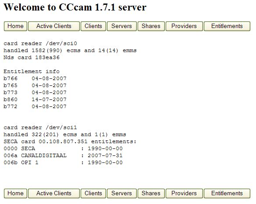The image size is (256, 204).
Task: Open Active Clients in the top bar
Action: coord(54,26)
